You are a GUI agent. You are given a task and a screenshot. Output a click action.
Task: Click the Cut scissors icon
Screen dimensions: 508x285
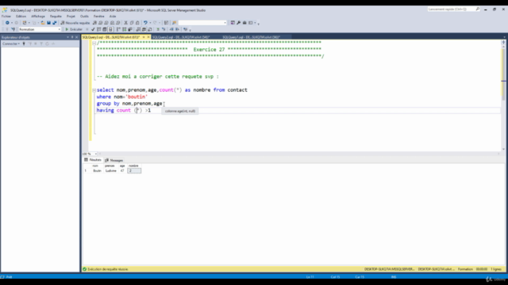coord(125,23)
